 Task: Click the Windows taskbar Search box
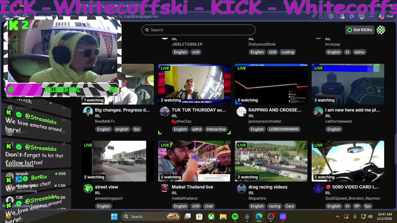(x=151, y=216)
